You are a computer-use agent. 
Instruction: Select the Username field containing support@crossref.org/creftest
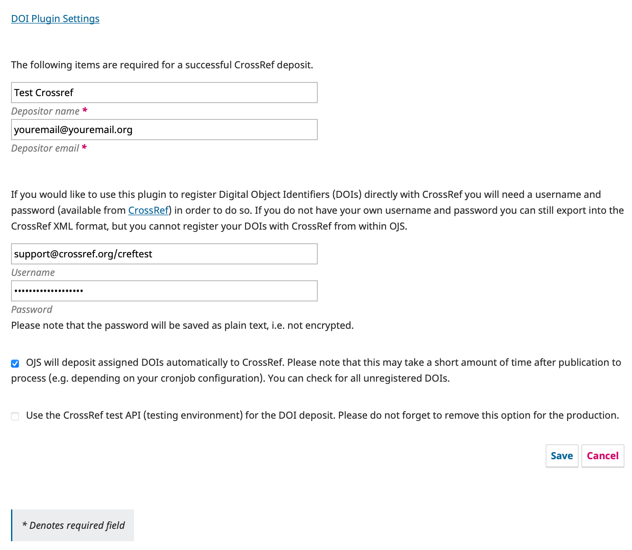164,254
